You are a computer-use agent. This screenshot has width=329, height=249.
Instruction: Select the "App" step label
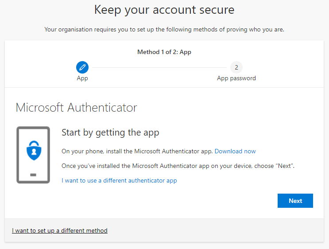coord(82,78)
